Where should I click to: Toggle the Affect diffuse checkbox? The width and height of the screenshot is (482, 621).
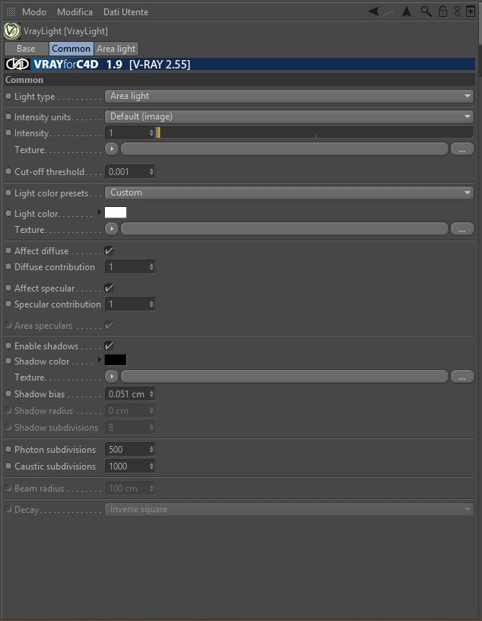[109, 250]
